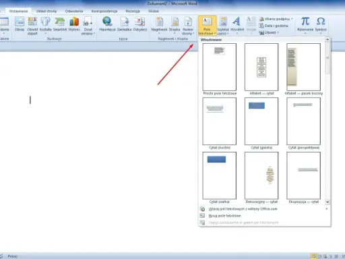Choose the Dekoracyjny — cytat template
The image size is (345, 259).
coord(261,175)
